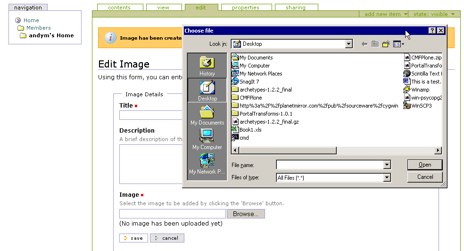This screenshot has height=251, width=464.
Task: Switch to the contents tab
Action: coord(120,8)
